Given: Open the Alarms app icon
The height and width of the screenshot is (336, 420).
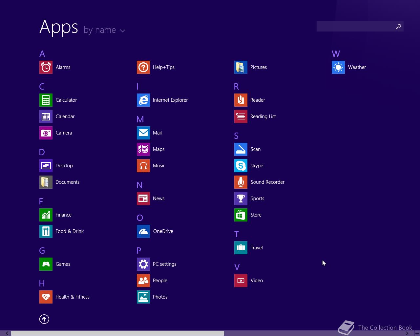Looking at the screenshot, I should (46, 67).
